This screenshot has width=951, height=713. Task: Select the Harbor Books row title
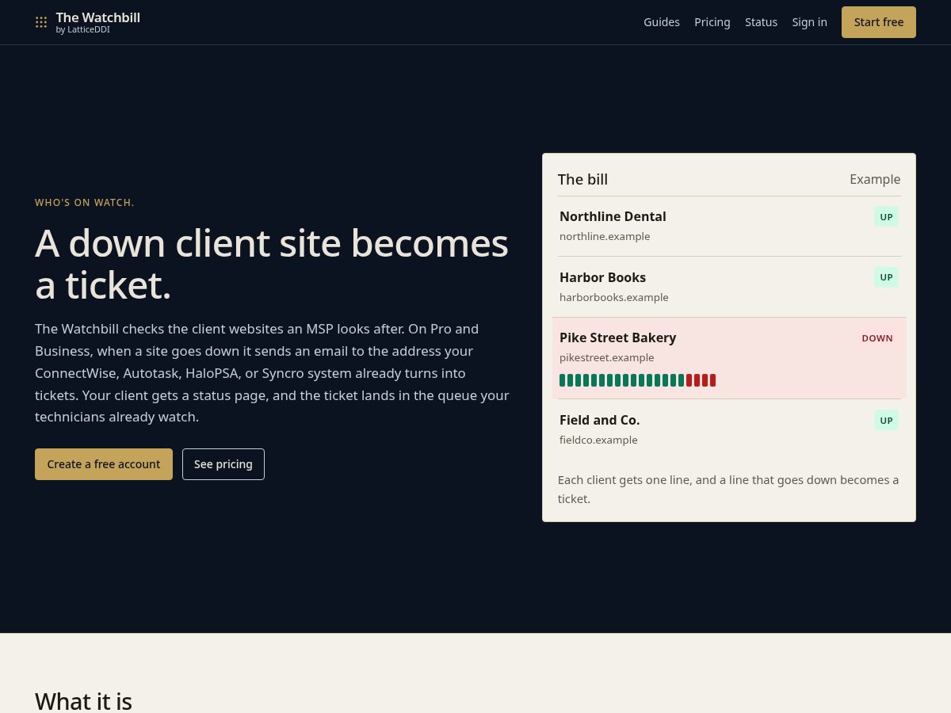point(602,277)
